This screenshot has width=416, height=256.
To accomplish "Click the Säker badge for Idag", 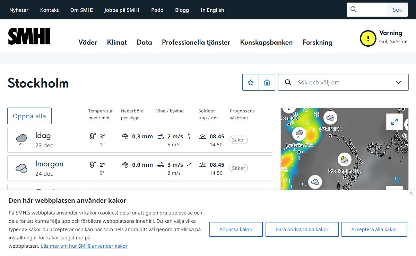I will [x=239, y=140].
